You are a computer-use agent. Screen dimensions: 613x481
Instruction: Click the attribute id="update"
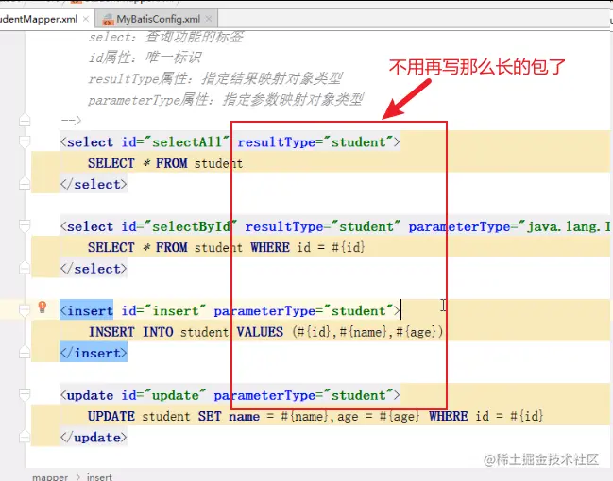(163, 395)
